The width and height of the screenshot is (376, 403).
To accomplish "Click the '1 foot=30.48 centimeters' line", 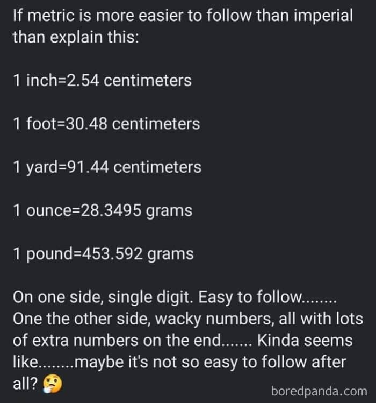I will 106,124.
